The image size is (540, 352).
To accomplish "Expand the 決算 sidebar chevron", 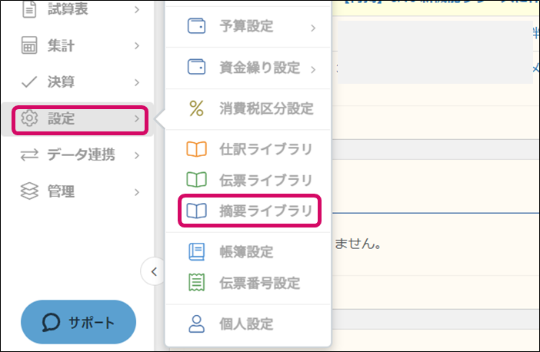I will [136, 82].
